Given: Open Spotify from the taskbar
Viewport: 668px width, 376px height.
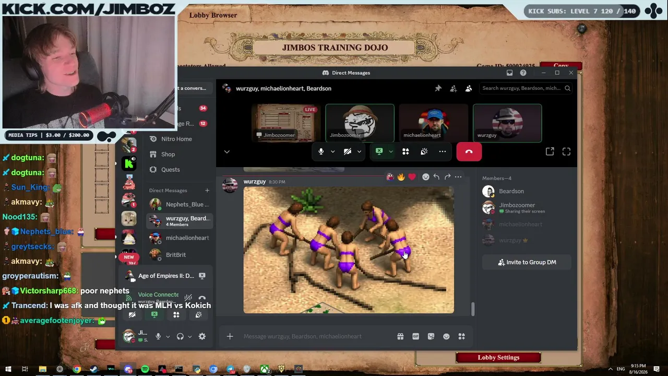Looking at the screenshot, I should click(x=145, y=369).
